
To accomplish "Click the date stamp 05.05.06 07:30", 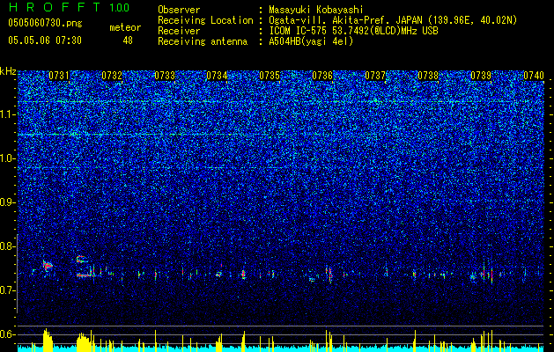I will pyautogui.click(x=45, y=40).
